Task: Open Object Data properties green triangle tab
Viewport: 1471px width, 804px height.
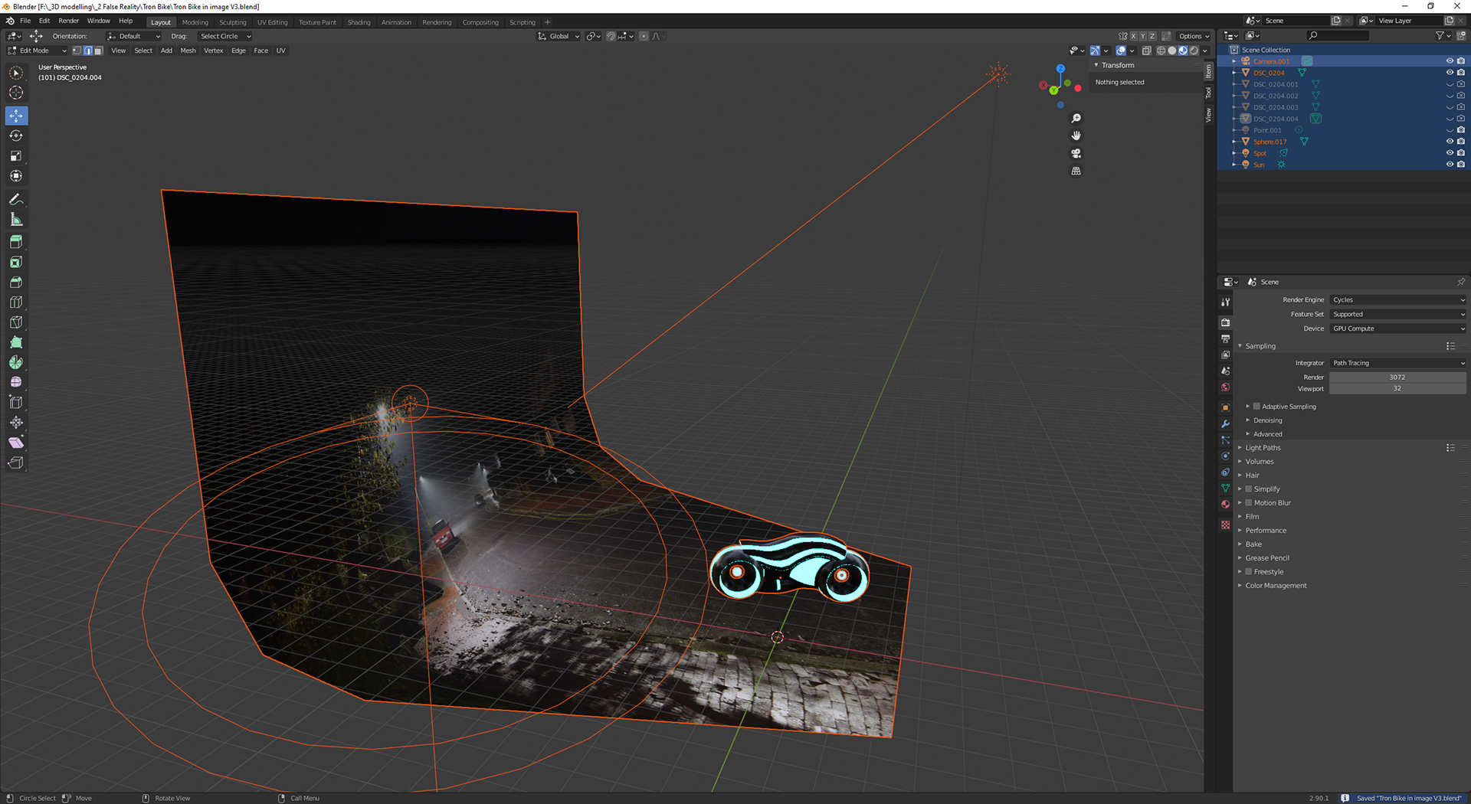Action: 1225,488
